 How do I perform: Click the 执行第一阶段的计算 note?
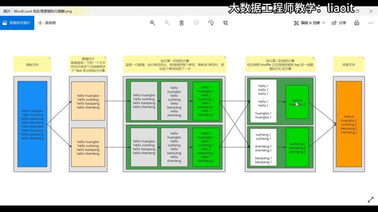tap(175, 64)
